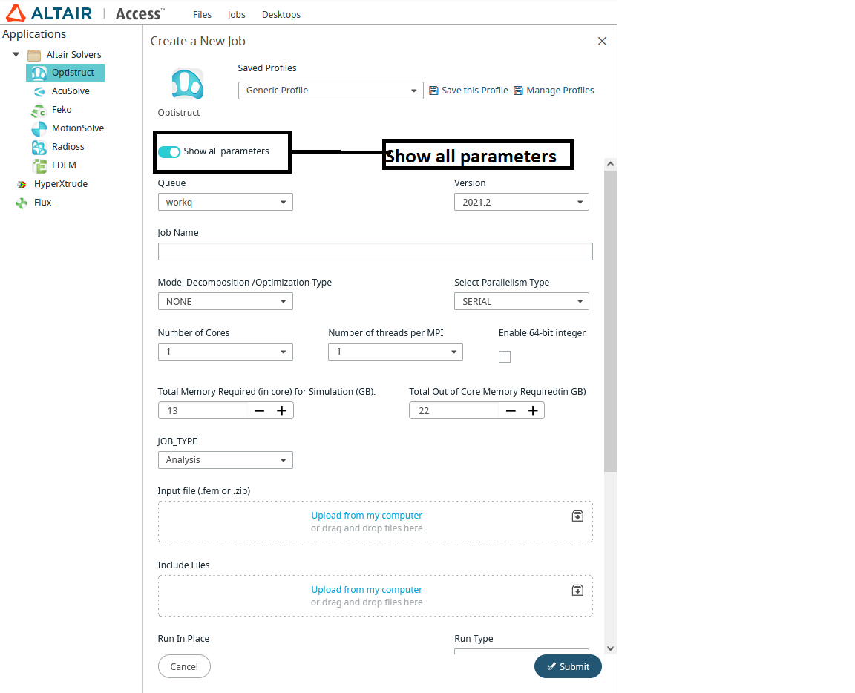Click the Input file browse archive icon

click(577, 516)
